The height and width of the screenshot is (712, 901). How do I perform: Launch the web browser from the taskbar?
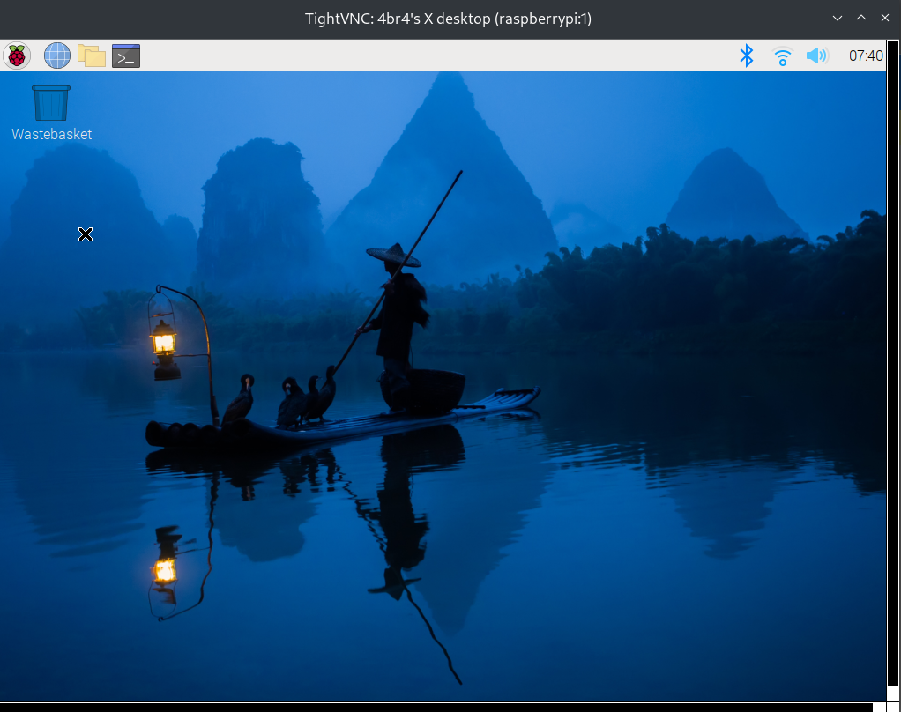[56, 55]
